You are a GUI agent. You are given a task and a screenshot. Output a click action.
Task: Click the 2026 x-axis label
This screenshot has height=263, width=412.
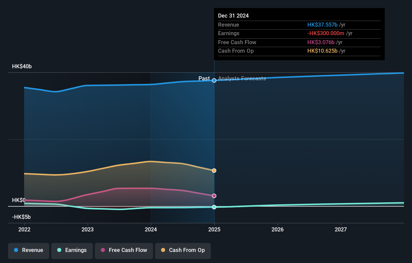(x=278, y=229)
